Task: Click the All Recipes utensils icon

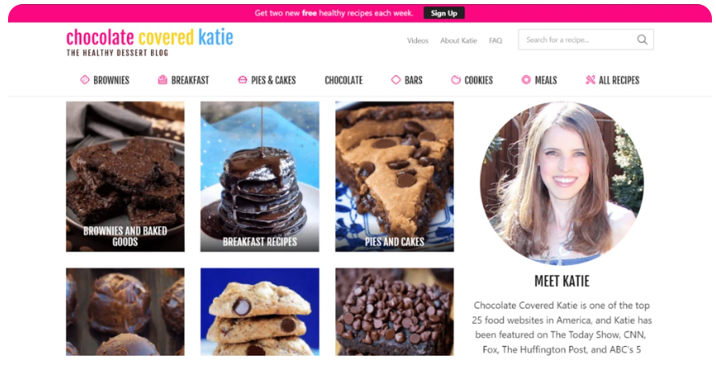Action: pyautogui.click(x=590, y=79)
